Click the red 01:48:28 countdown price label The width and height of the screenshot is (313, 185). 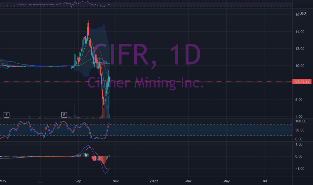tap(302, 81)
